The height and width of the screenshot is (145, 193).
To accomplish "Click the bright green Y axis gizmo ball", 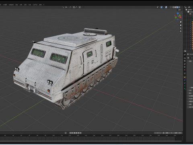I will (180, 15).
